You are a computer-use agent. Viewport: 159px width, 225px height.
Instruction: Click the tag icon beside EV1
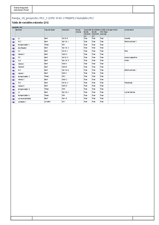pyautogui.click(x=13, y=71)
